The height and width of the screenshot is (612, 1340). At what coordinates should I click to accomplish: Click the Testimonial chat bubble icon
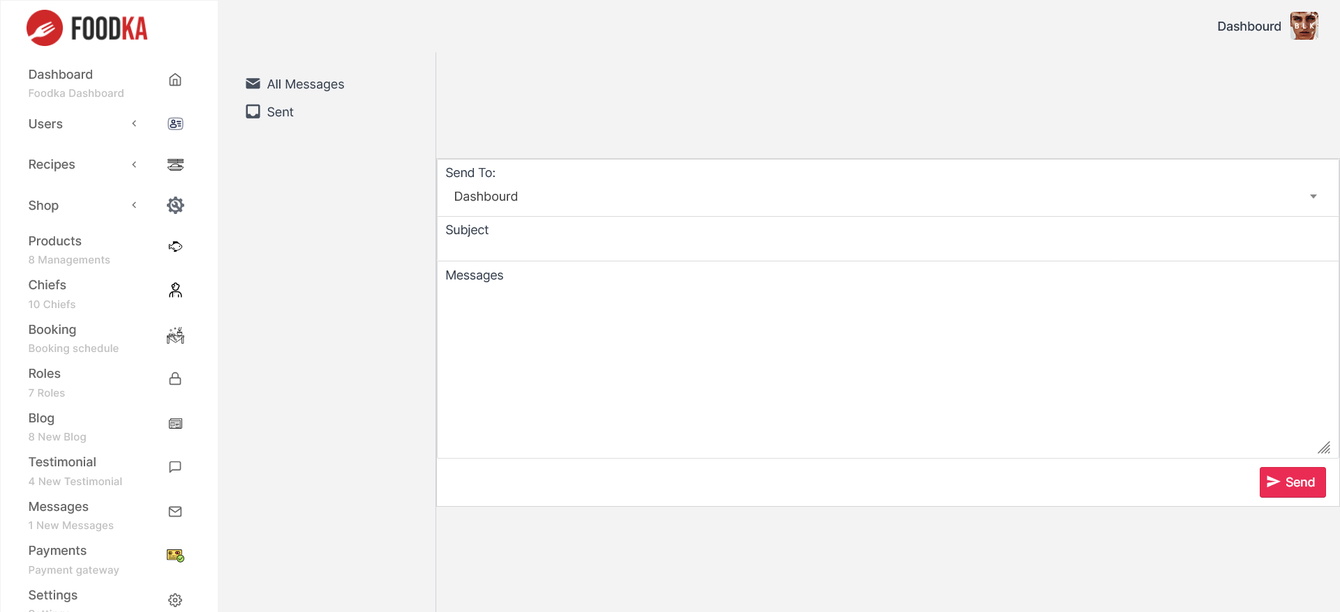click(175, 467)
